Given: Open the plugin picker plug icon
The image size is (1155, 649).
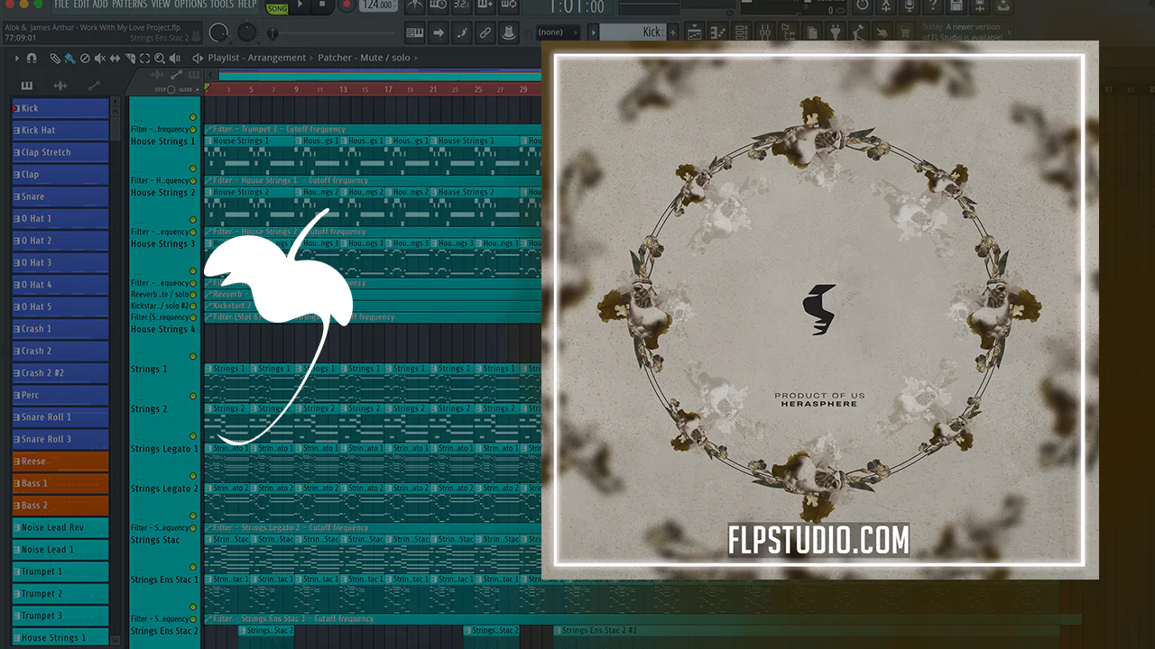Looking at the screenshot, I should 835,32.
